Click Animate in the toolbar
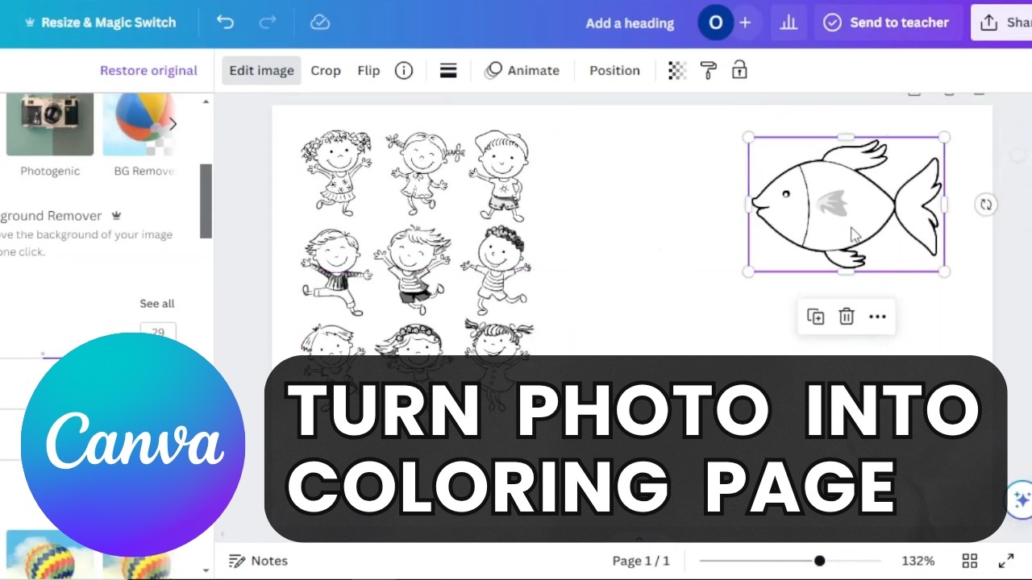This screenshot has height=580, width=1032. click(x=522, y=70)
